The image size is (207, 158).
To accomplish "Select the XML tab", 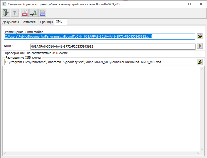I will coord(59,22).
